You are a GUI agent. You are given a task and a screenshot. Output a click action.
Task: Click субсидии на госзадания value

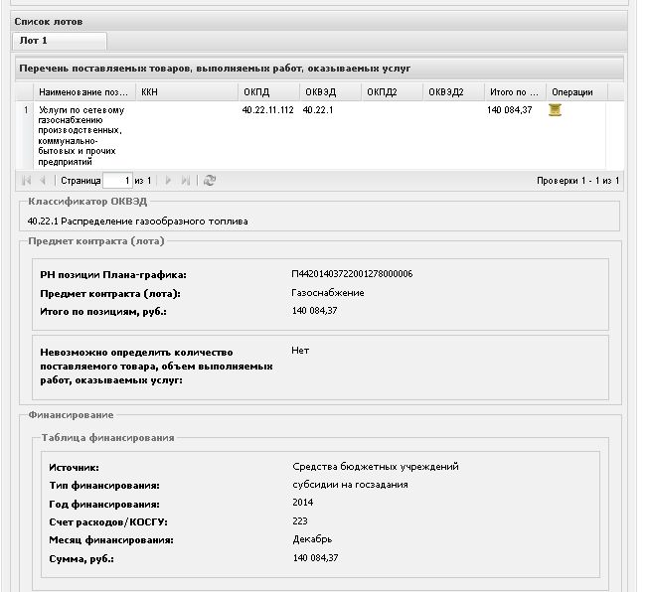350,485
